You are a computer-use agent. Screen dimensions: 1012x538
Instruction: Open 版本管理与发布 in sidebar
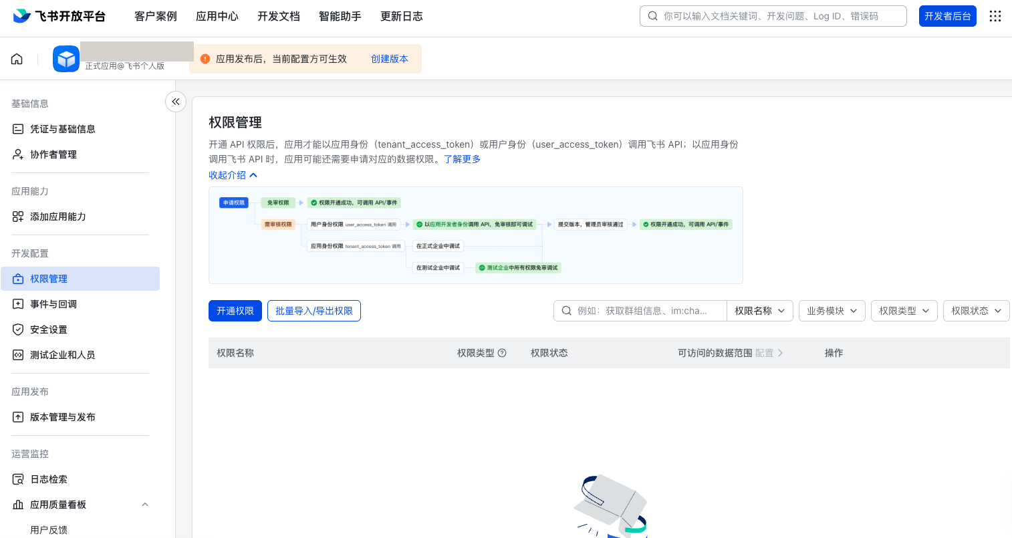[x=80, y=417]
